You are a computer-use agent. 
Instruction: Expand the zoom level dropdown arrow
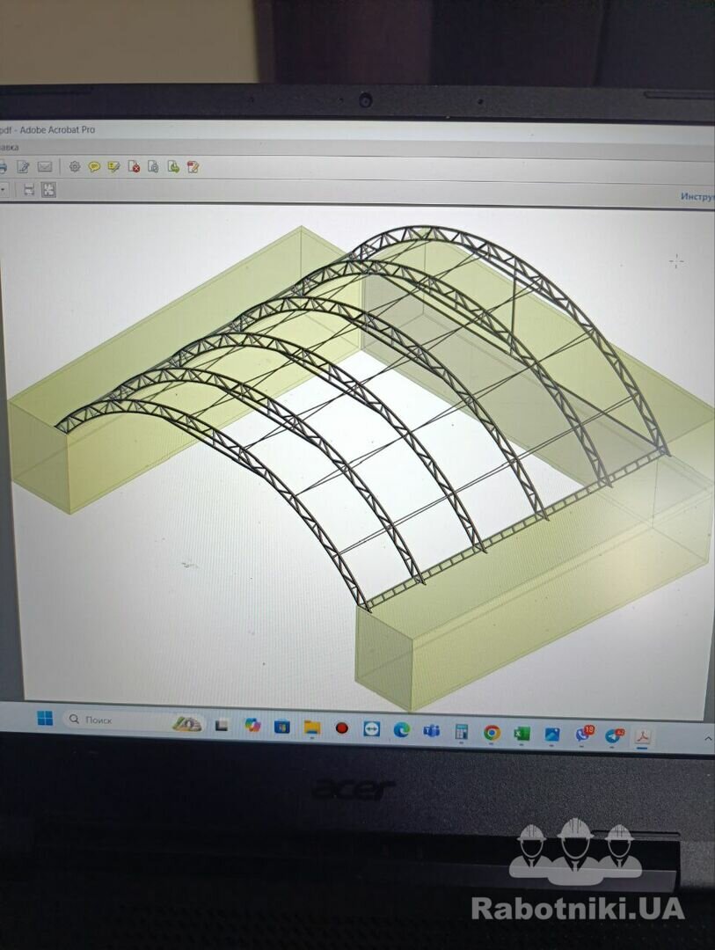point(4,189)
